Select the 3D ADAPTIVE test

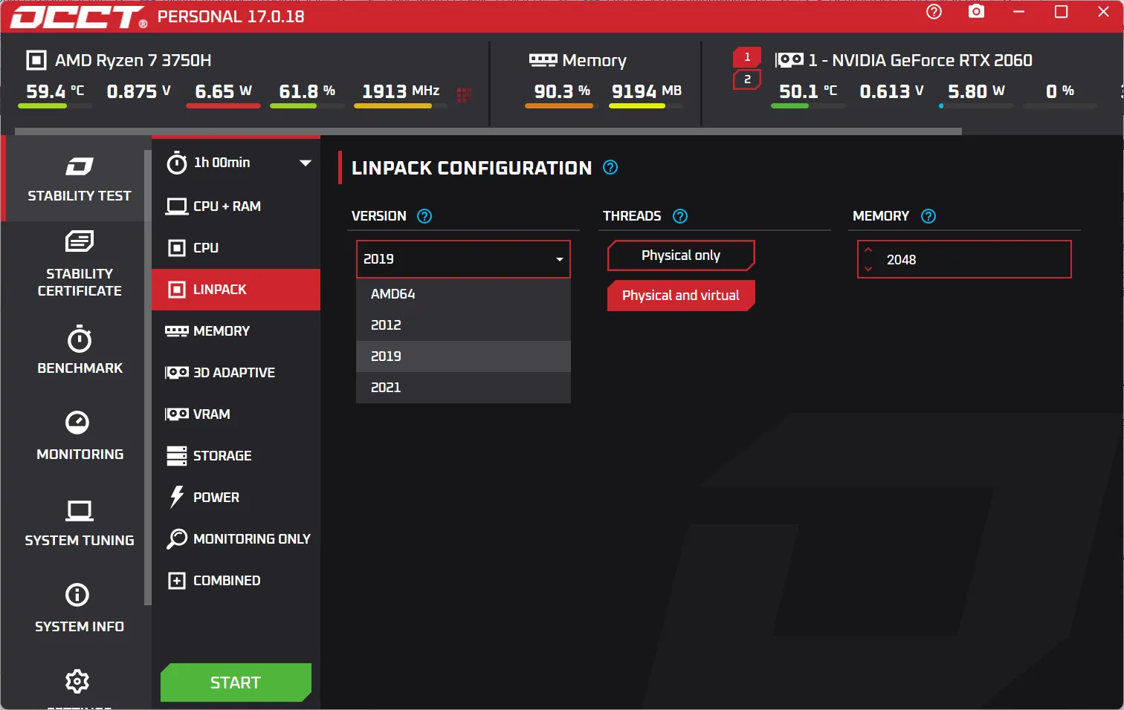tap(236, 373)
